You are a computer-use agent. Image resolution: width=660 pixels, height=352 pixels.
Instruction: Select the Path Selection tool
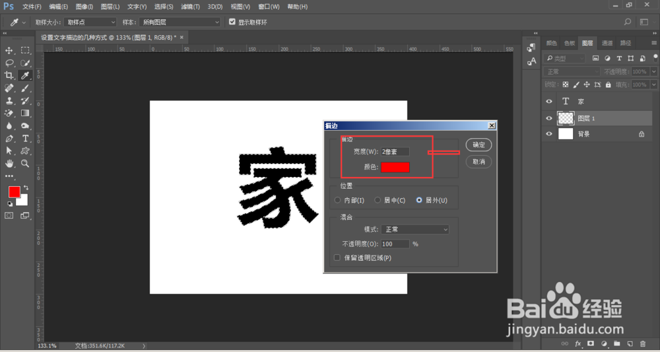[x=9, y=151]
